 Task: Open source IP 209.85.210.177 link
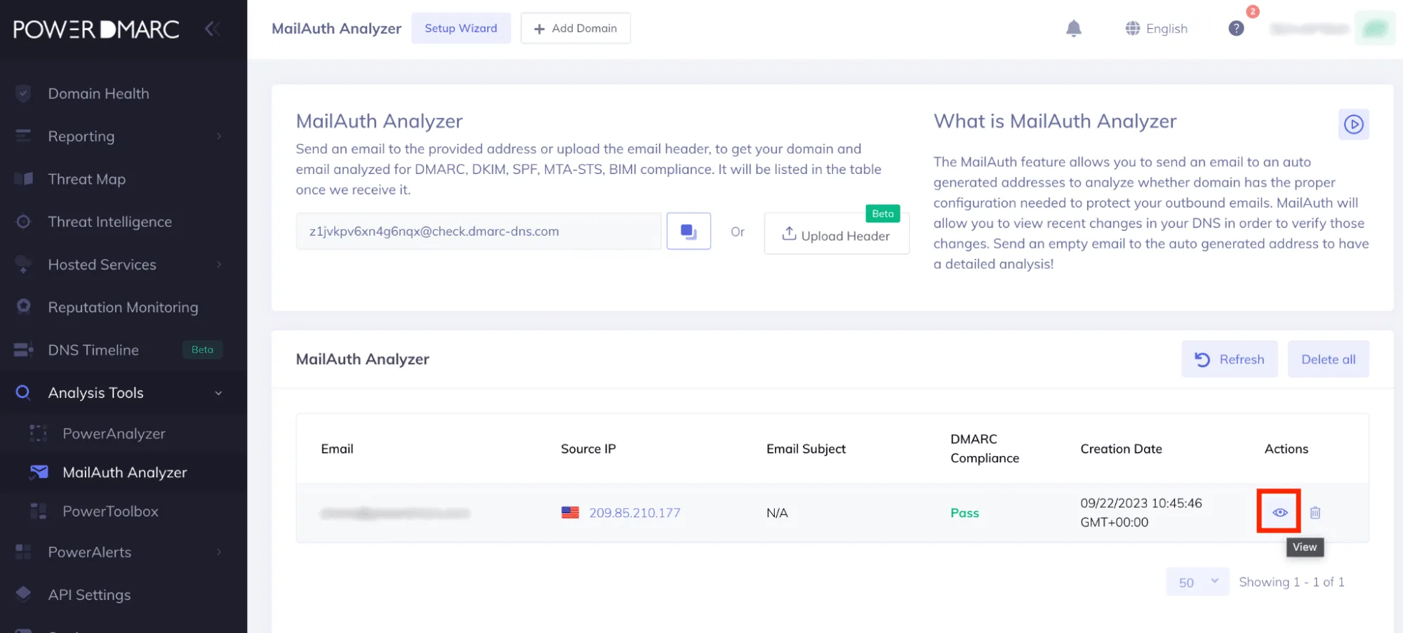(x=634, y=513)
